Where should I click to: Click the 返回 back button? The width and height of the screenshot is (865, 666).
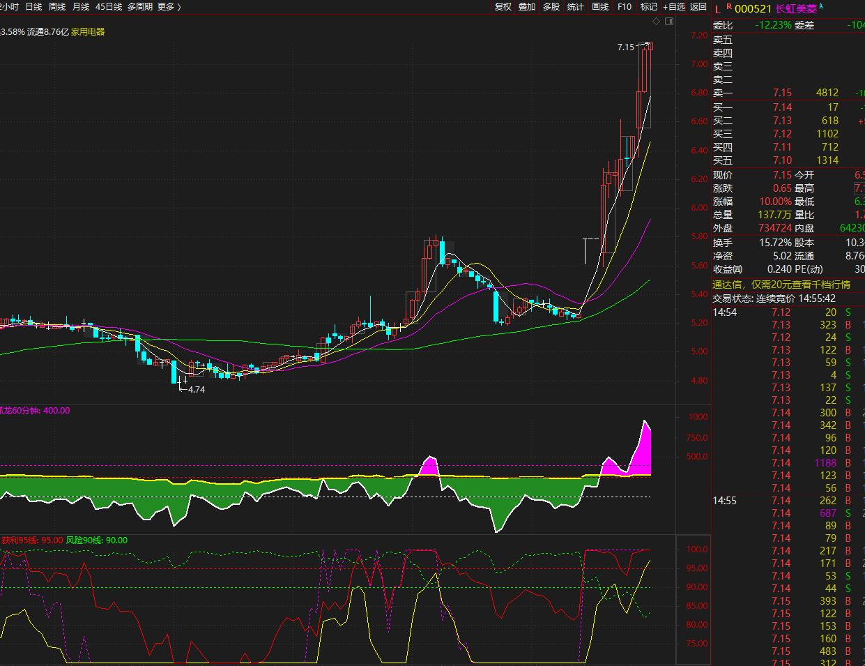tap(698, 7)
